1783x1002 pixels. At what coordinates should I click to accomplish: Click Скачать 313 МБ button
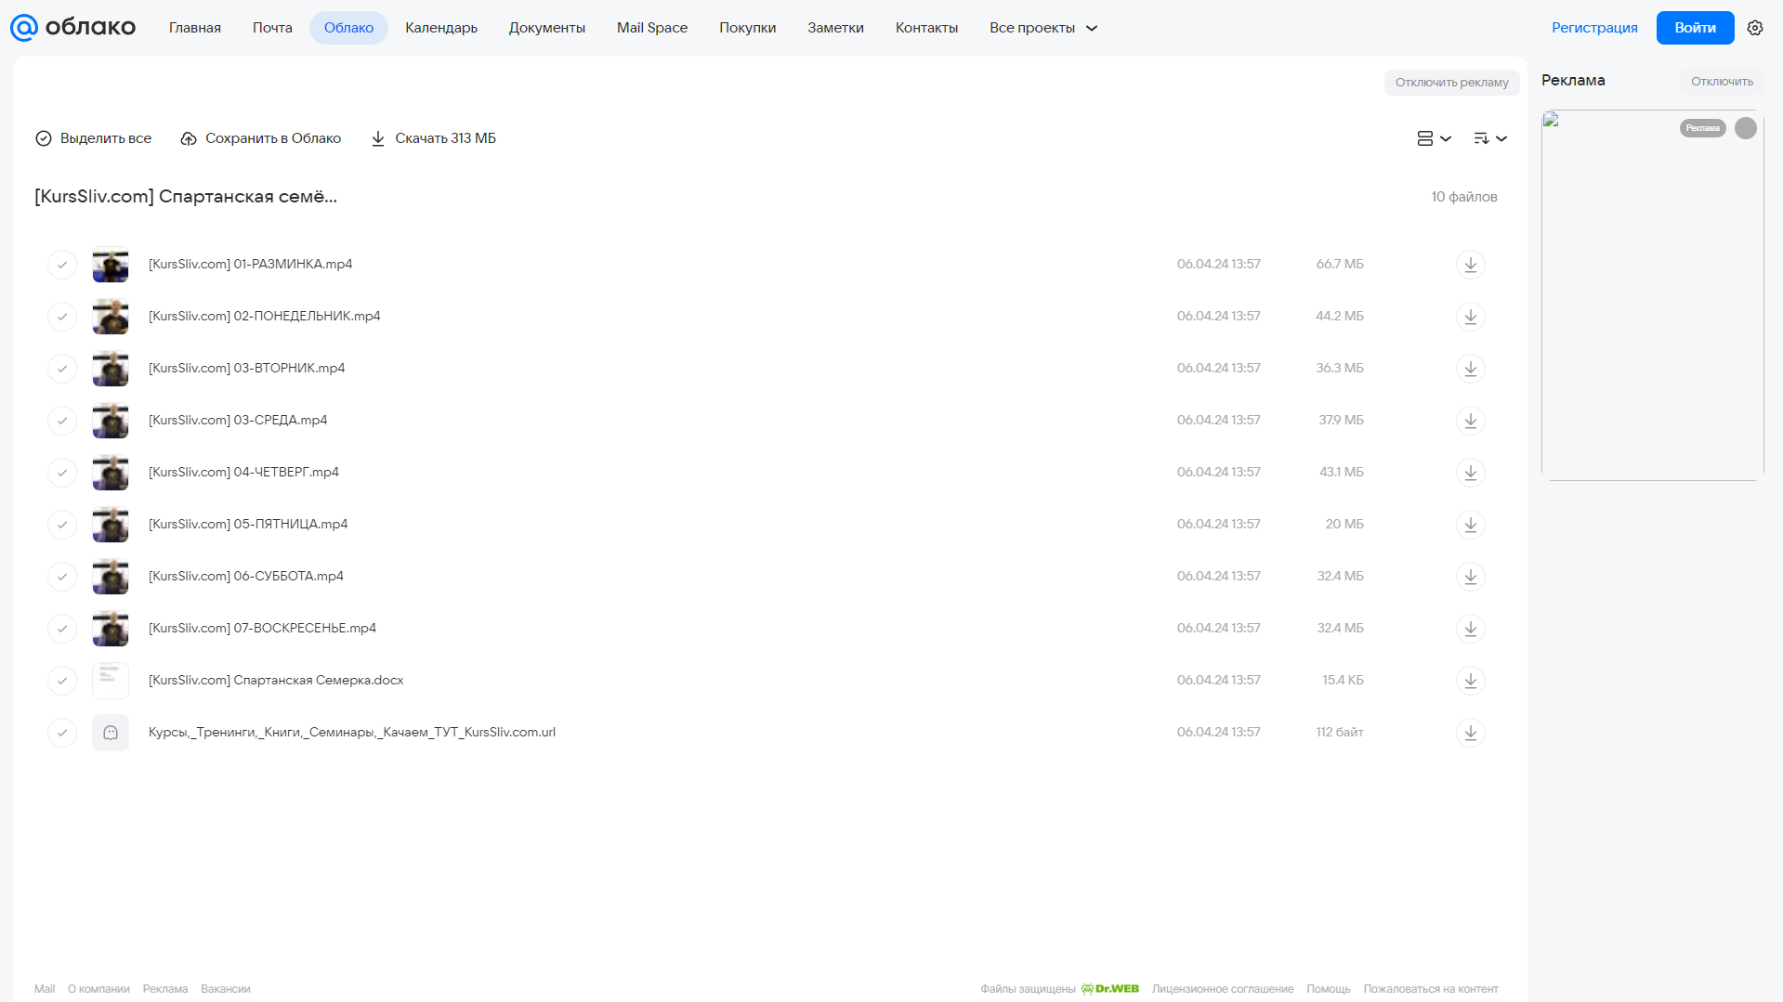[x=433, y=138]
